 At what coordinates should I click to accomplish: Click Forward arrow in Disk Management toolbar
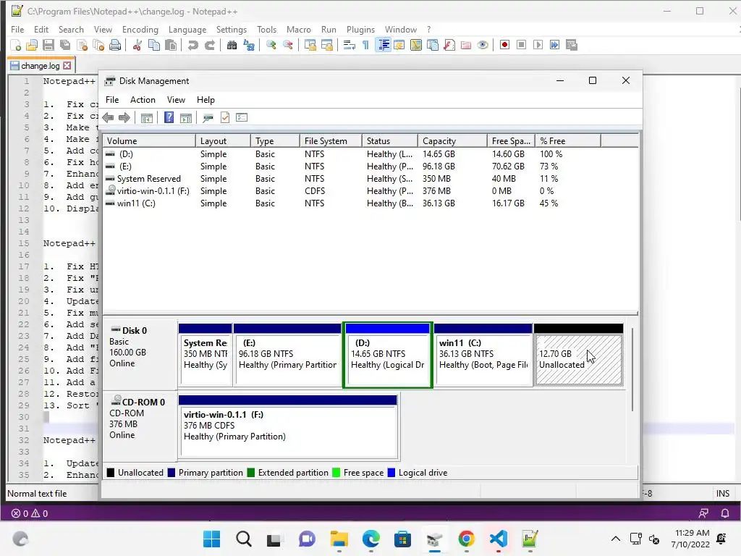coord(124,118)
